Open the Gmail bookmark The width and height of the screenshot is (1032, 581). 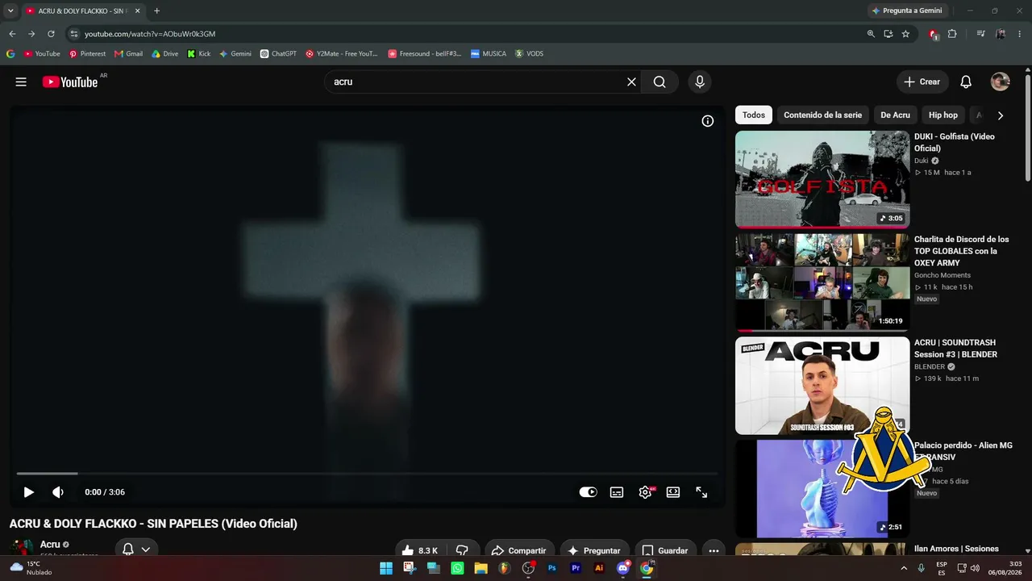pyautogui.click(x=129, y=54)
